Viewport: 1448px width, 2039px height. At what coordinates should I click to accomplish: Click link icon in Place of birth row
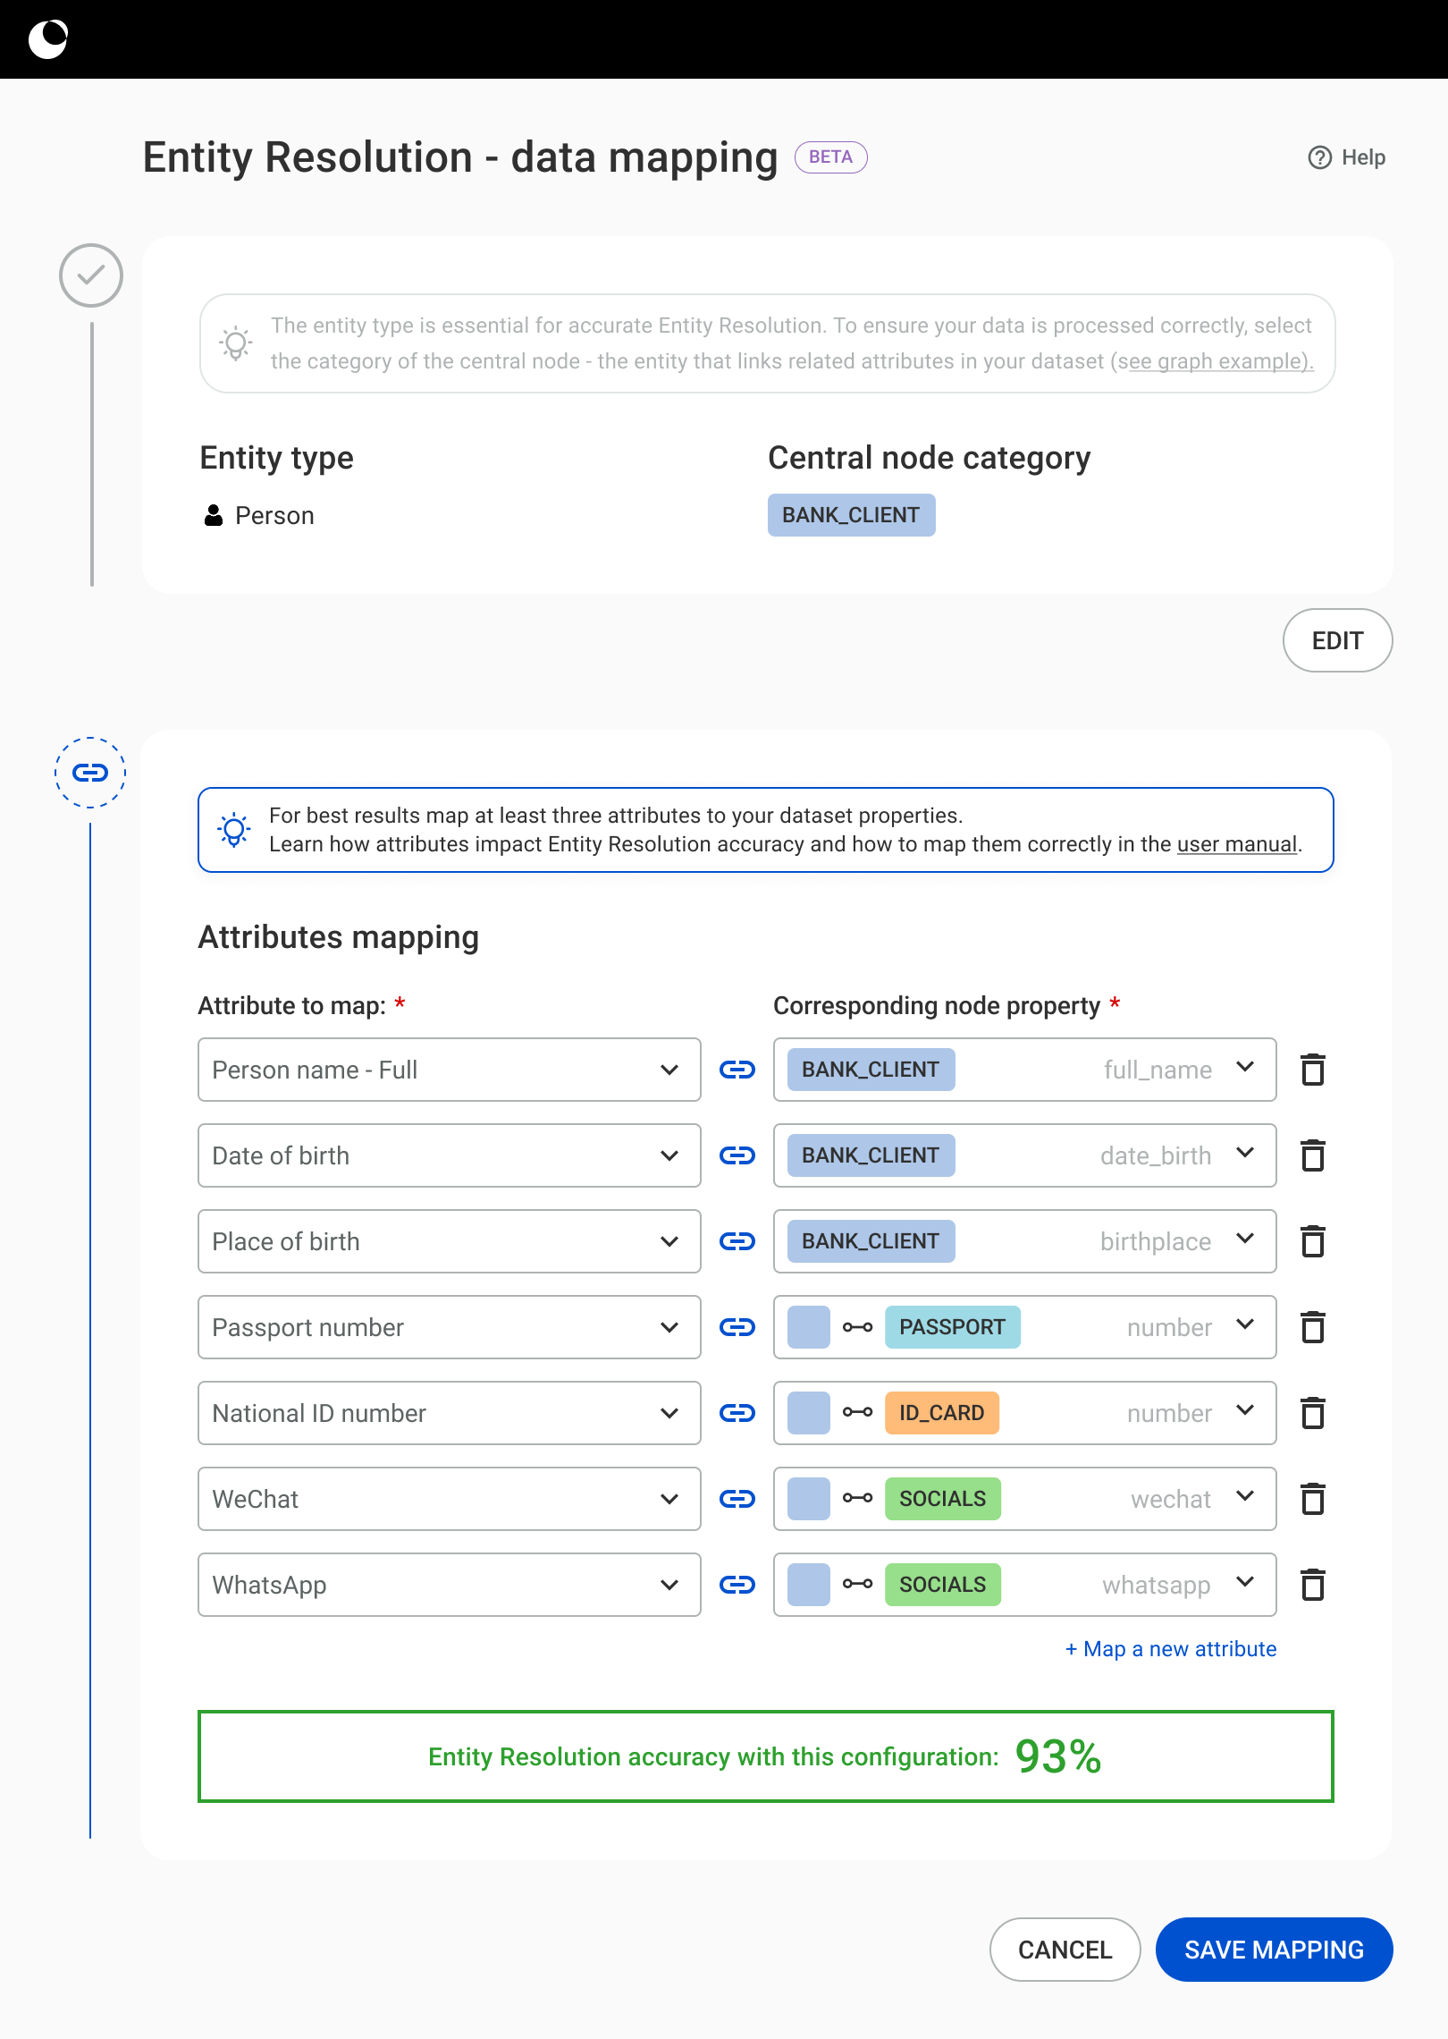click(737, 1241)
